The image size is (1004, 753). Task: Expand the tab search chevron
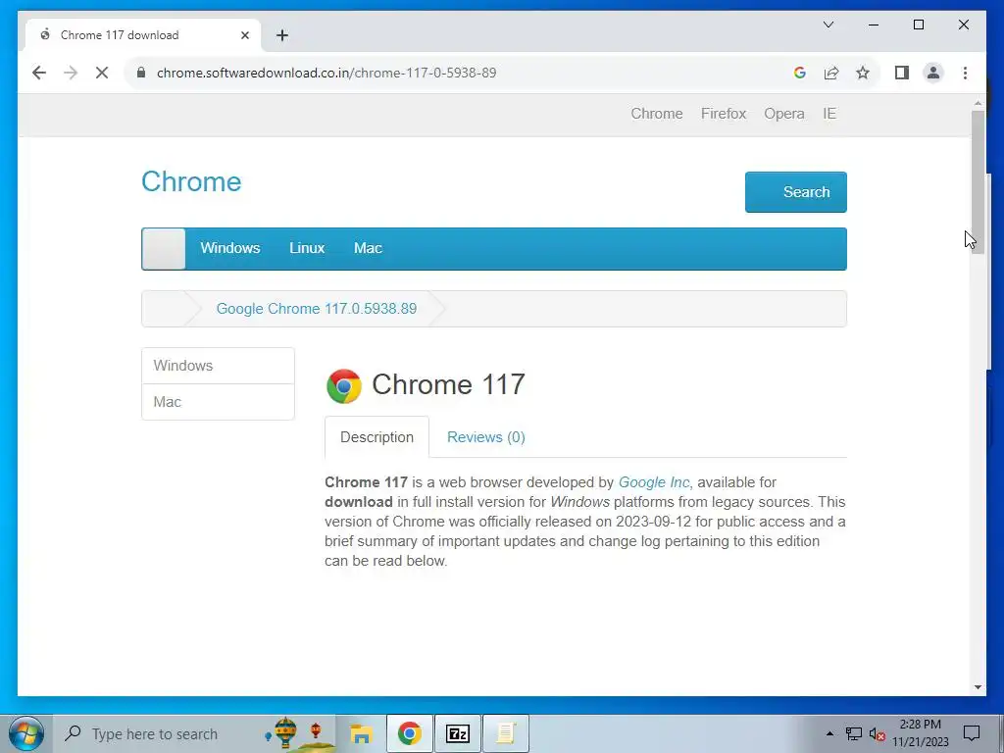coord(828,25)
